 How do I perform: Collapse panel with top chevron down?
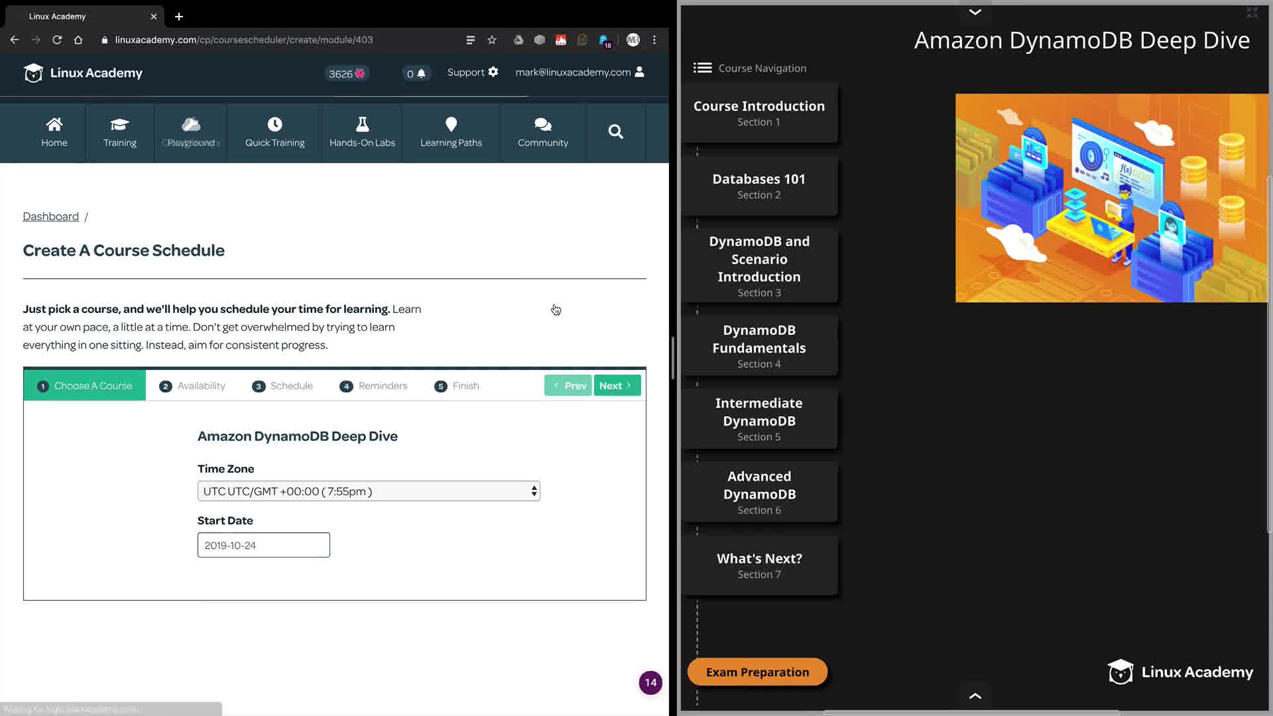pos(975,12)
